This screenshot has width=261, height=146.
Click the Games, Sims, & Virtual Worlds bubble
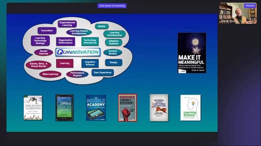pyautogui.click(x=38, y=65)
